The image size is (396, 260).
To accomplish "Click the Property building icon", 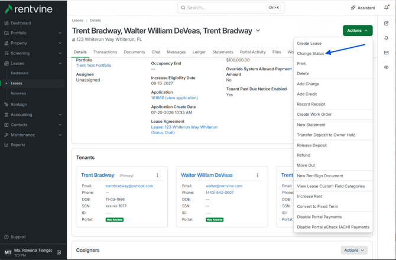I will [x=7, y=43].
